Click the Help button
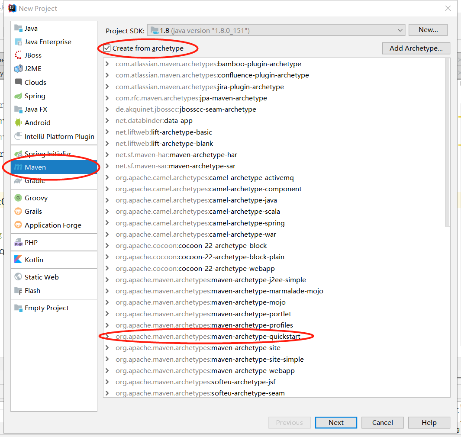The height and width of the screenshot is (437, 461). pos(429,422)
